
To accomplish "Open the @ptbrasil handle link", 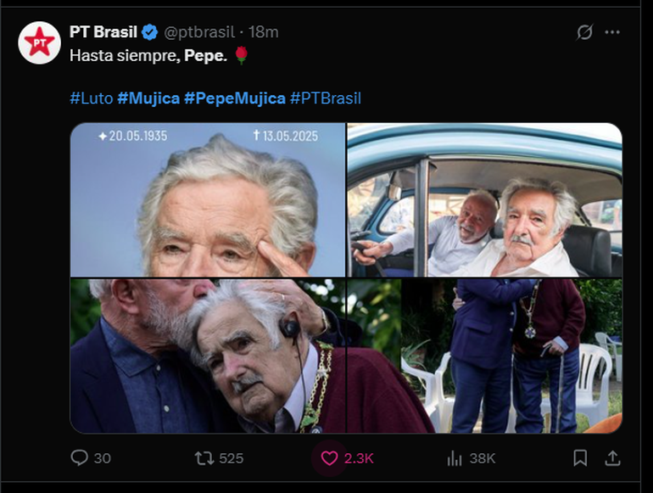I will coord(198,32).
